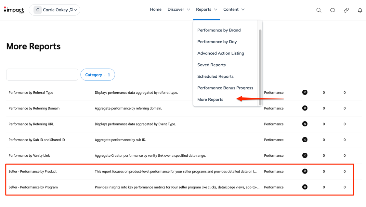This screenshot has height=207, width=366.
Task: Expand the Discover menu
Action: point(179,9)
